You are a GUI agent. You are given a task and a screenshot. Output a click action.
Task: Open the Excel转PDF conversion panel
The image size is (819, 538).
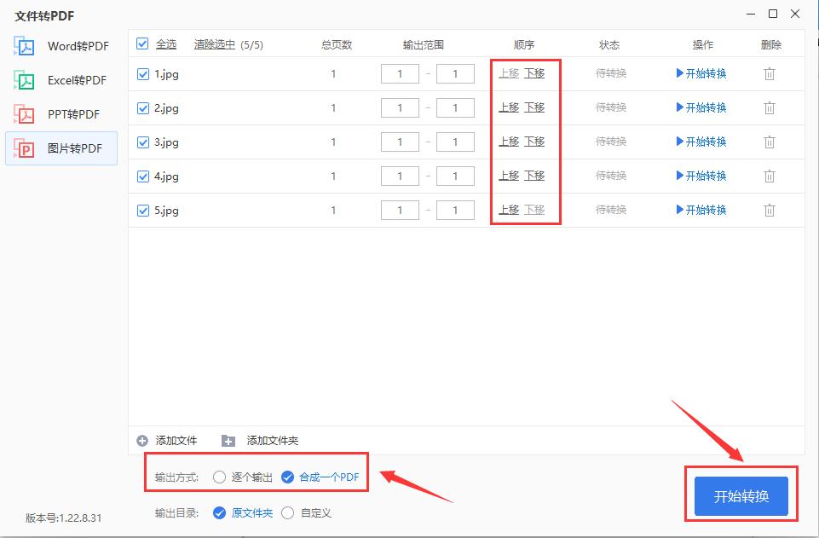coord(24,80)
